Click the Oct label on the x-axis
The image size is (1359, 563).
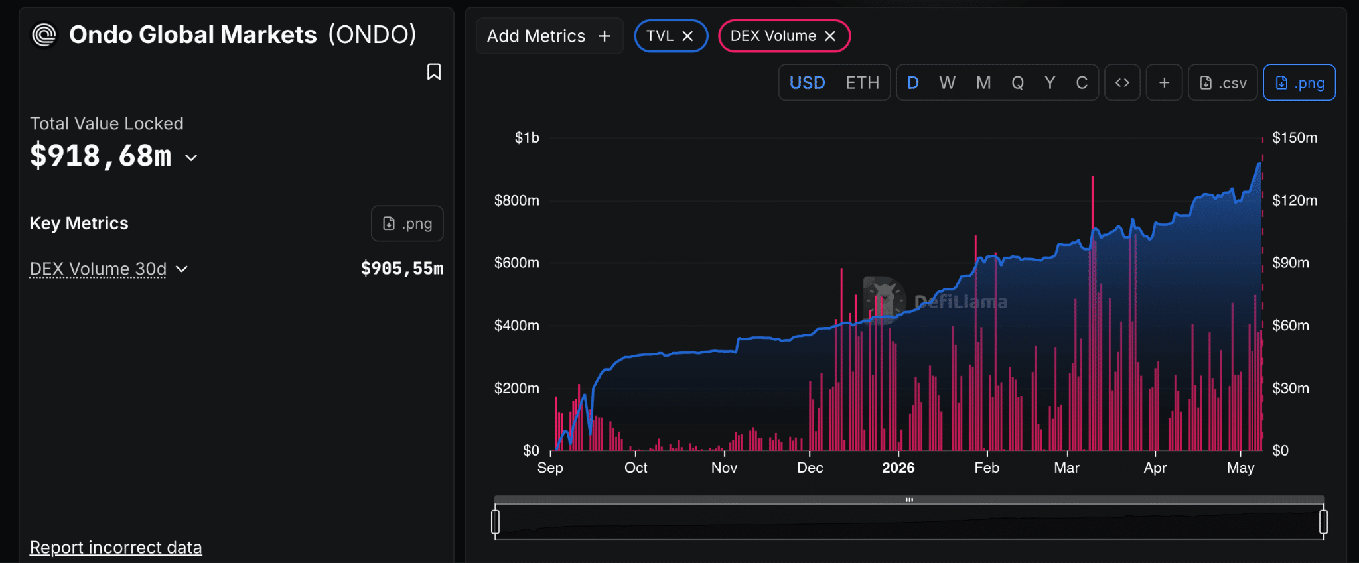pyautogui.click(x=636, y=468)
